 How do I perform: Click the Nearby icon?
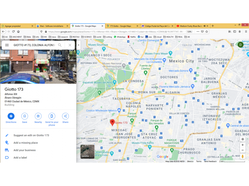click(38, 116)
